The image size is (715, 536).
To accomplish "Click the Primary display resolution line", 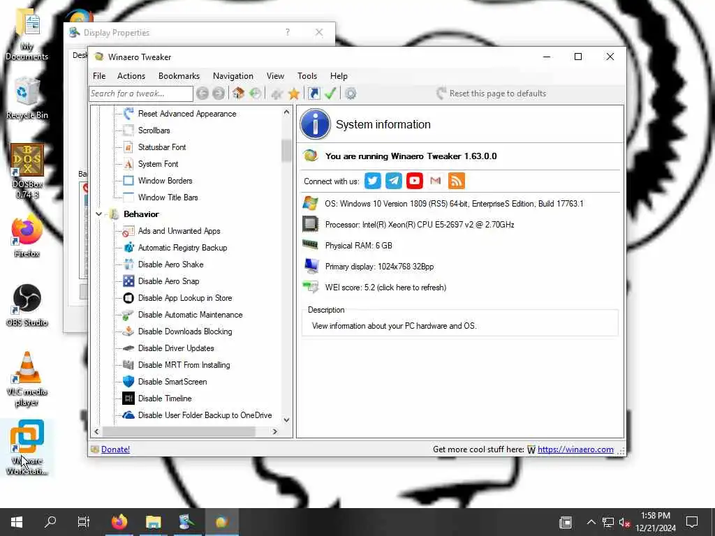I will pyautogui.click(x=379, y=267).
